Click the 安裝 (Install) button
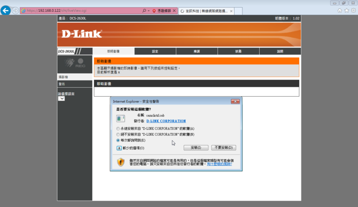 pyautogui.click(x=196, y=148)
